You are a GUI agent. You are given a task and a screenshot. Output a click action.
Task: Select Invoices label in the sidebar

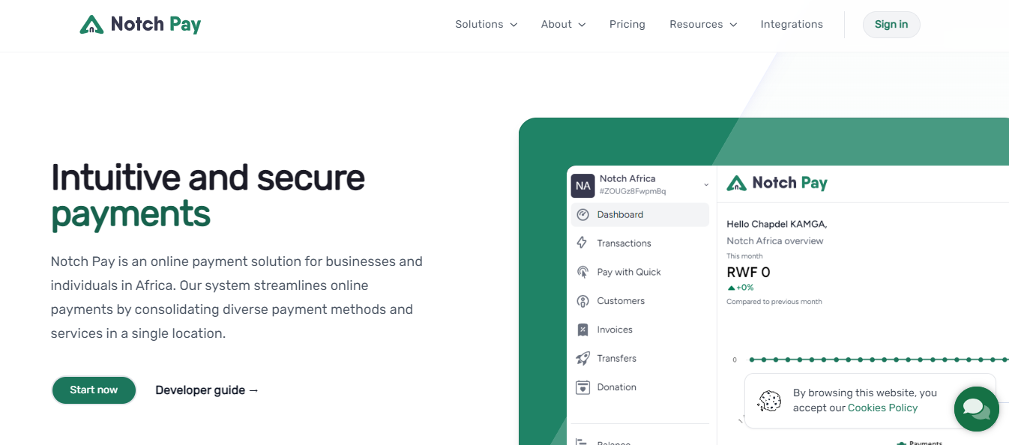click(x=615, y=330)
